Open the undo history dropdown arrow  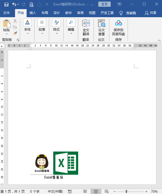[x=18, y=5]
